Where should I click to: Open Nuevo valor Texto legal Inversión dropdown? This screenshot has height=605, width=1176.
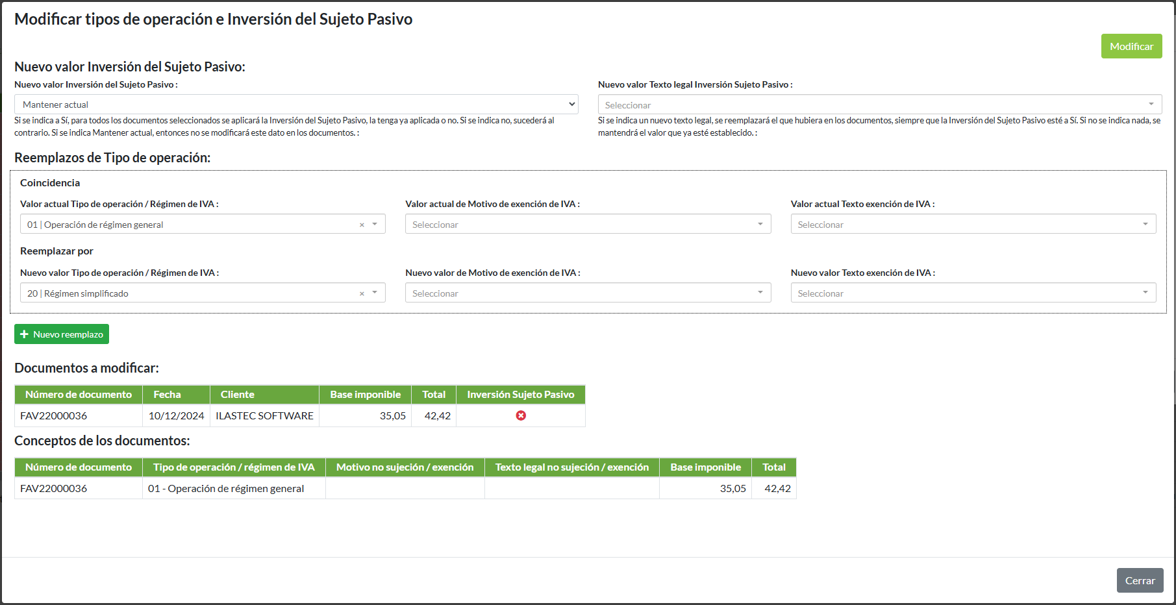879,105
